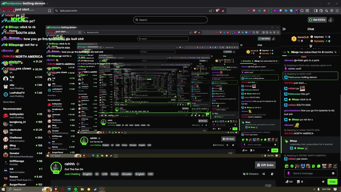
Task: Open OBS Studio from the taskbar
Action: point(102,189)
